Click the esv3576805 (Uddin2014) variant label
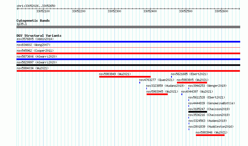 [35, 39]
